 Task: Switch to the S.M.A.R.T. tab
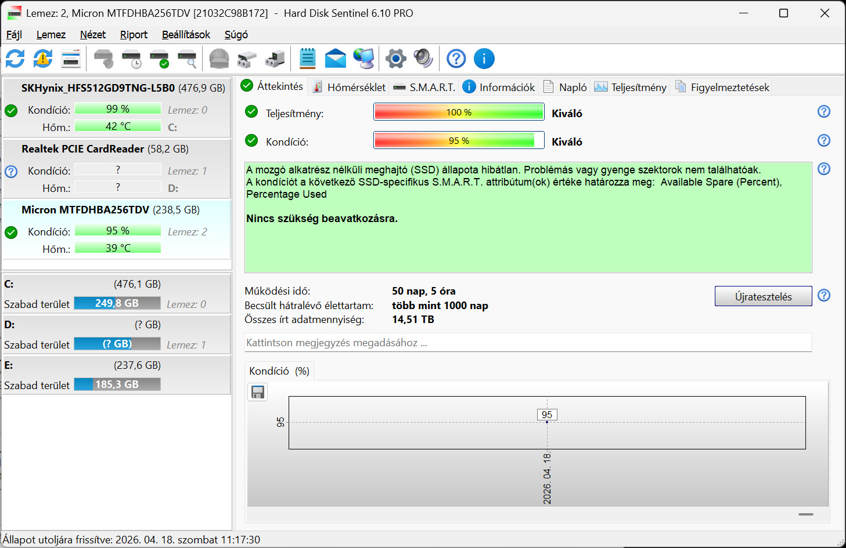click(424, 87)
